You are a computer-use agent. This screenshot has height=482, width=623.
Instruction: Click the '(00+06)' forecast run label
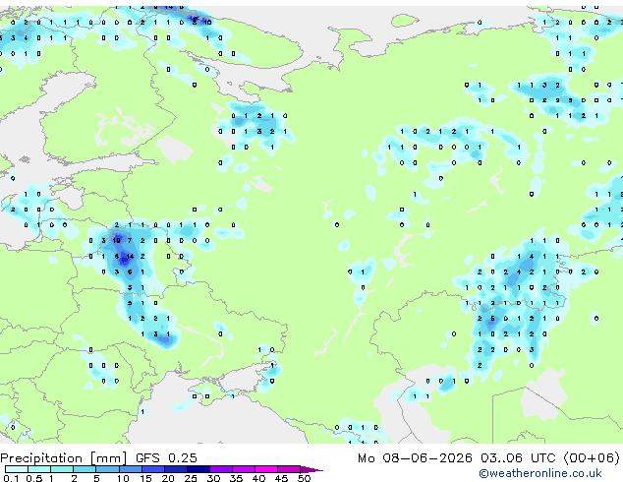coord(592,458)
